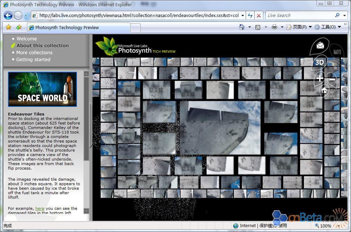Click the Microsoft Live Labs Photosynth logo
351x232 pixels.
point(135,46)
